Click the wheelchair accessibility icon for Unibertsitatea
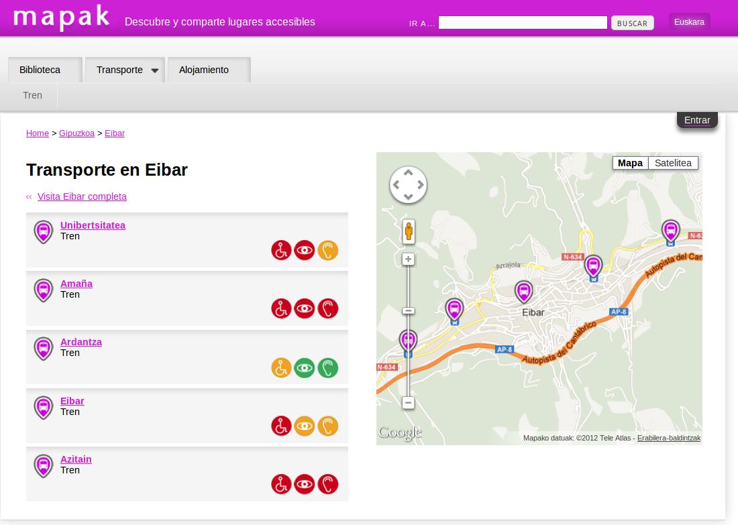Image resolution: width=738 pixels, height=525 pixels. pyautogui.click(x=281, y=251)
